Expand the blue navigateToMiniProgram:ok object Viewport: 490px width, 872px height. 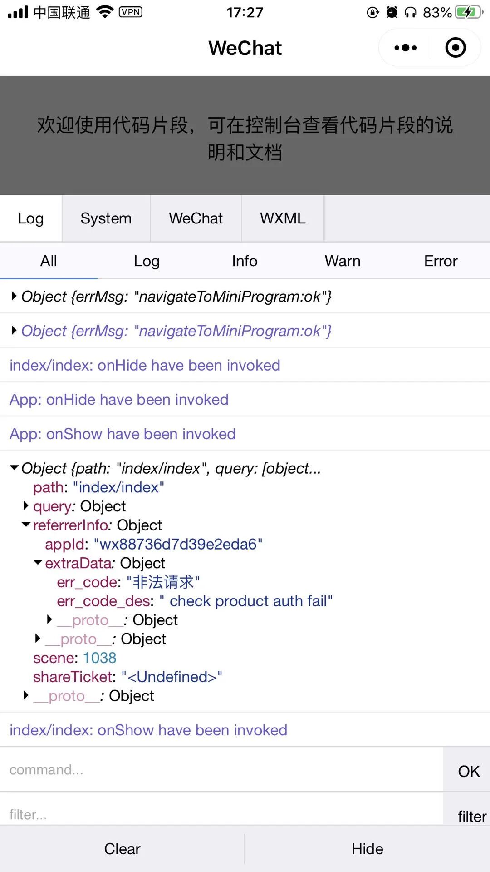tap(14, 331)
